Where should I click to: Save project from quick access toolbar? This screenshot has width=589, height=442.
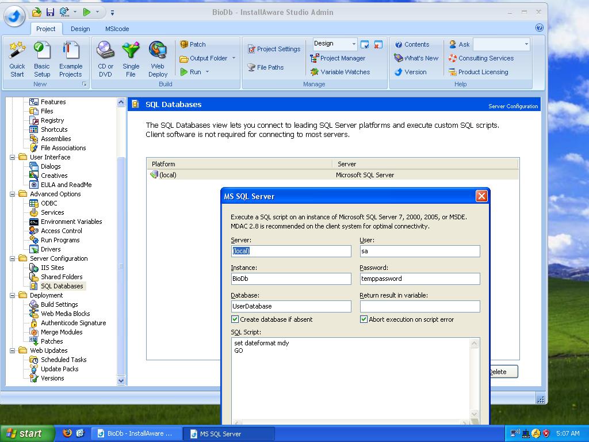tap(50, 13)
